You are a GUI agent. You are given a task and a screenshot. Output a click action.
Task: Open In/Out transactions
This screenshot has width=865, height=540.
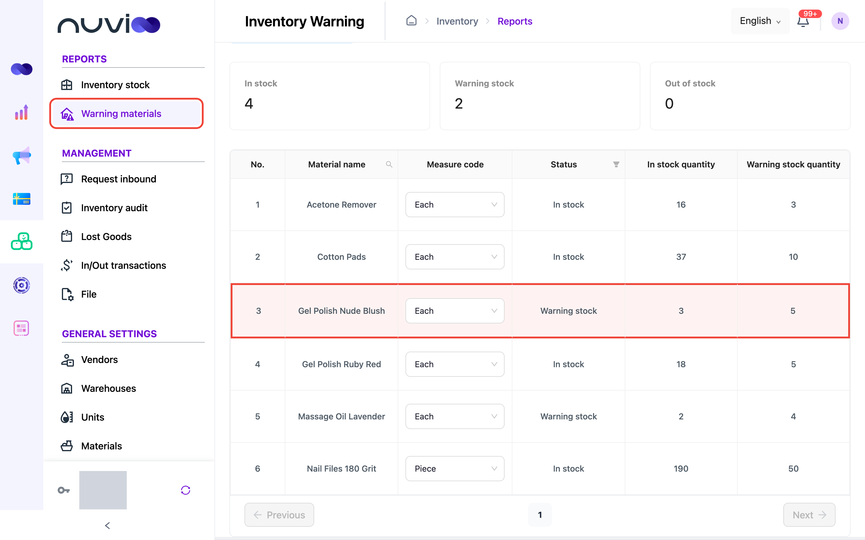(x=126, y=265)
